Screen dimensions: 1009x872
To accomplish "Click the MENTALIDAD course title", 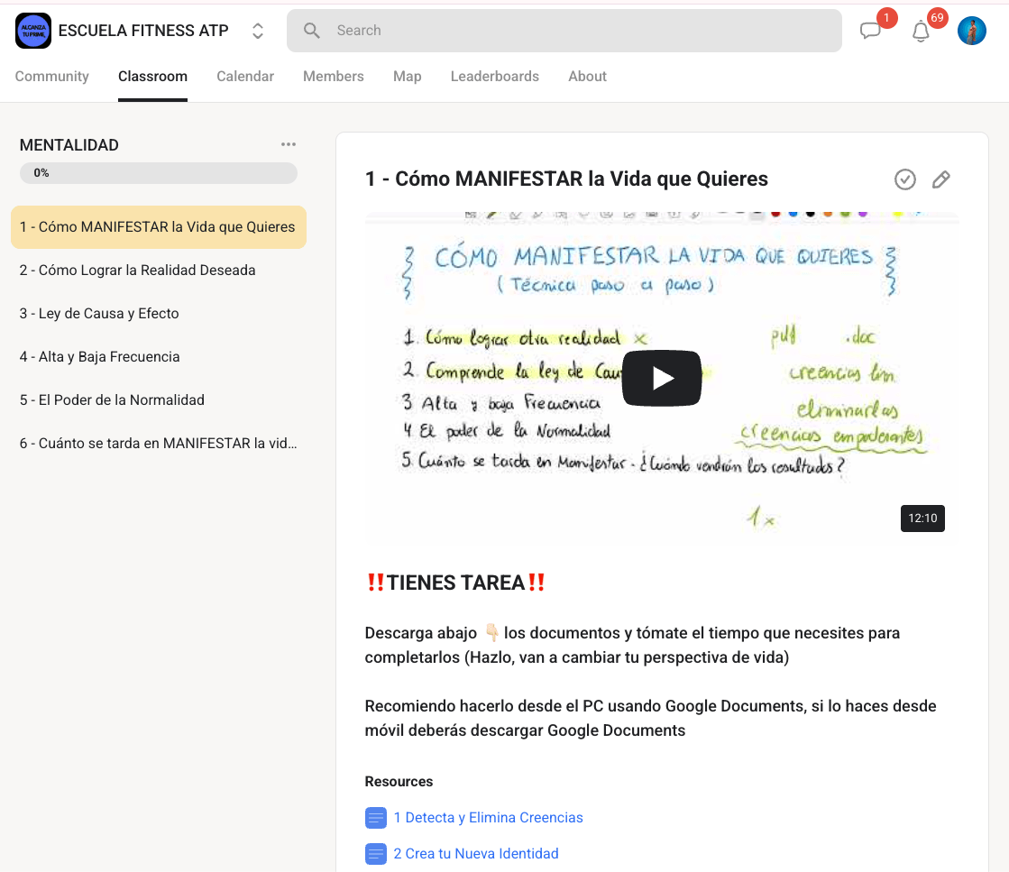I will click(69, 145).
